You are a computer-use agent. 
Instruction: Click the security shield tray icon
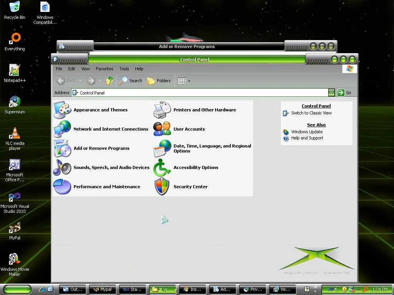tap(344, 289)
